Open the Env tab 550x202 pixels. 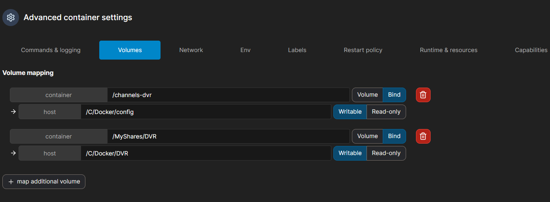[245, 50]
